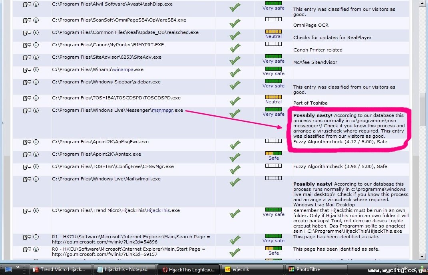Click the green checkmark for SiteAdv.exe

point(235,61)
